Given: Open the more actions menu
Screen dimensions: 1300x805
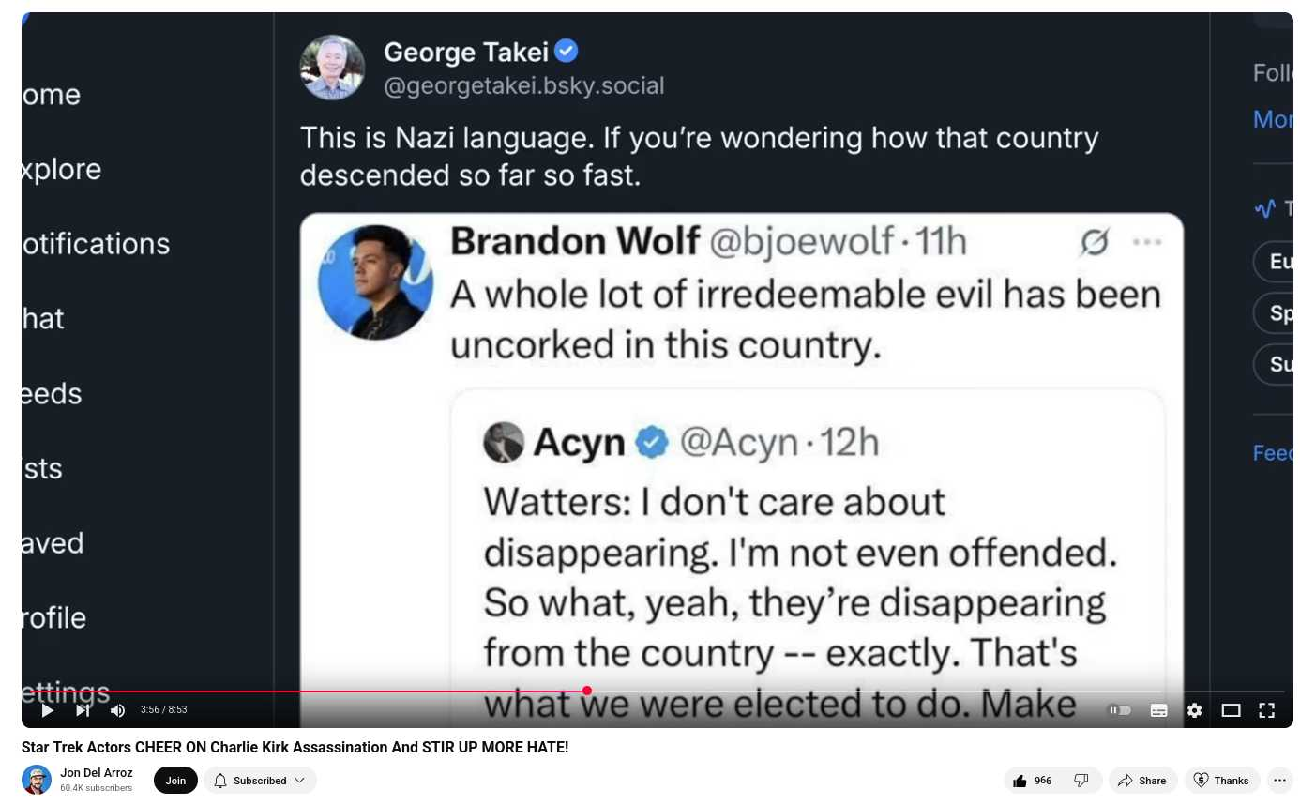Looking at the screenshot, I should [1279, 781].
